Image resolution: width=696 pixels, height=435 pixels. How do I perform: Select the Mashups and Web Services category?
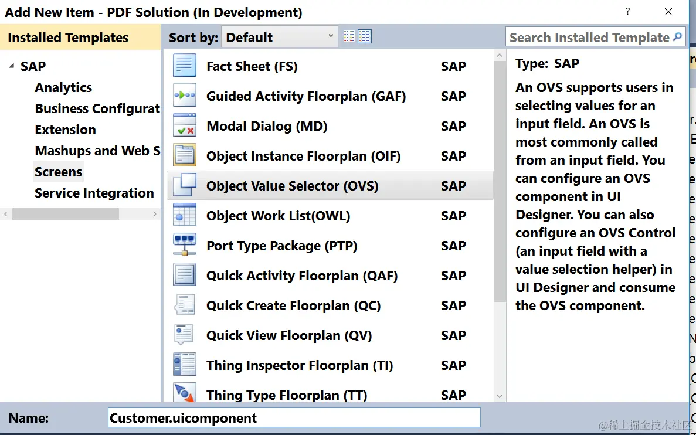97,151
